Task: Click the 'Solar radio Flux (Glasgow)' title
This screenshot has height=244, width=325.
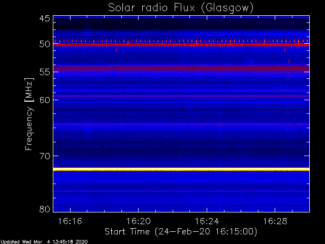Action: pos(181,8)
